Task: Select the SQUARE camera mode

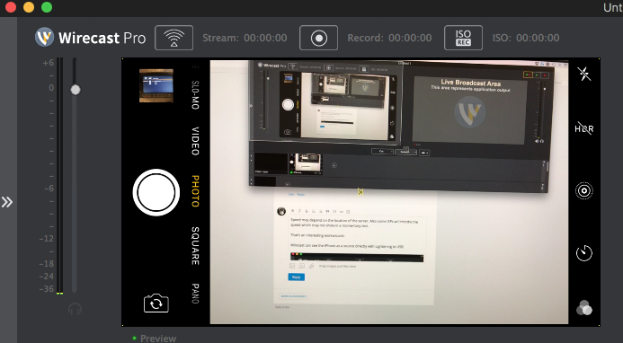Action: [195, 246]
